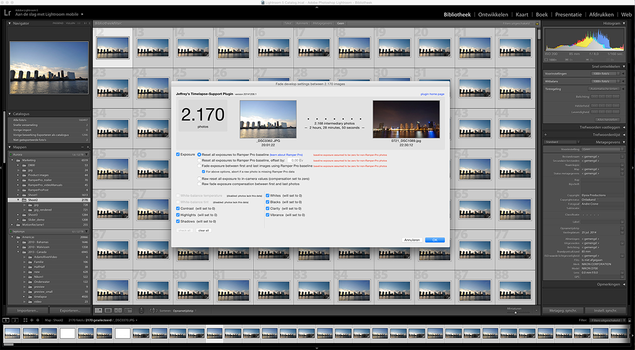Click the clear all button
This screenshot has height=350, width=635.
203,230
